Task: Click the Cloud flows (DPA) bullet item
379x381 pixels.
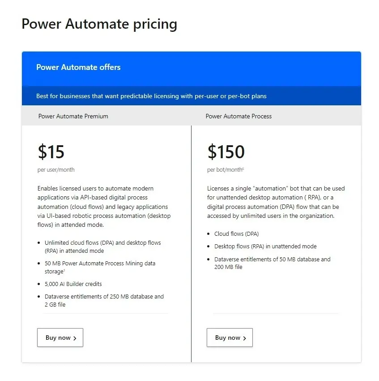Action: pos(236,234)
